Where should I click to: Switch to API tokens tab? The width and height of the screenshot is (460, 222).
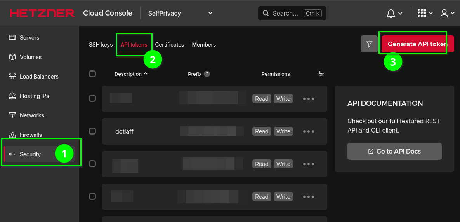coord(134,45)
